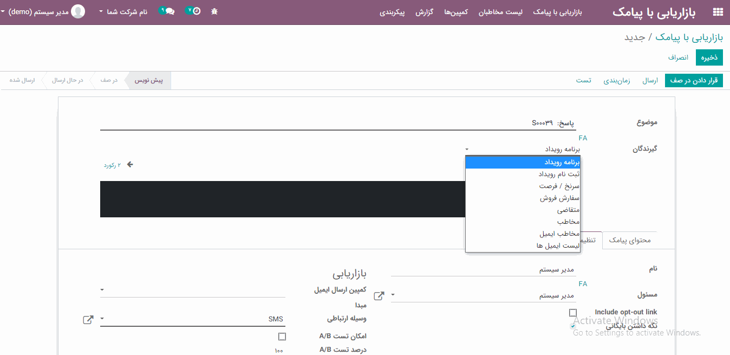Click the debug bug icon

click(214, 11)
